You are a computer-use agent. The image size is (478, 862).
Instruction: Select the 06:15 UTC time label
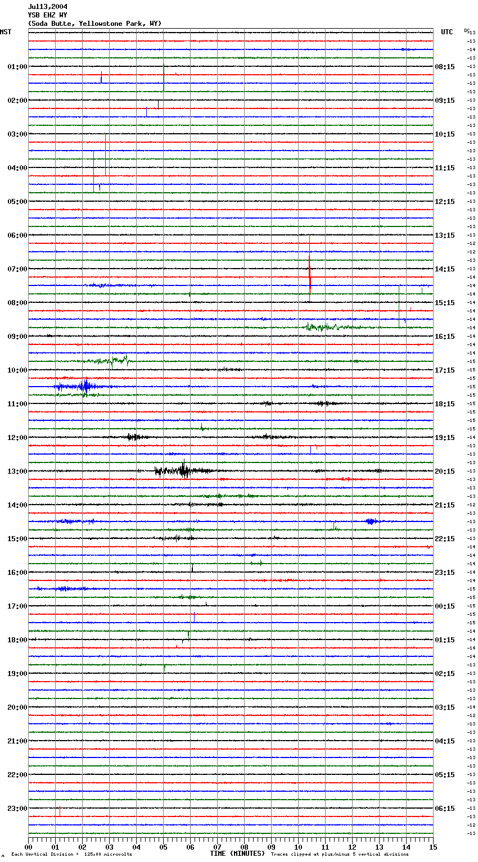445,809
